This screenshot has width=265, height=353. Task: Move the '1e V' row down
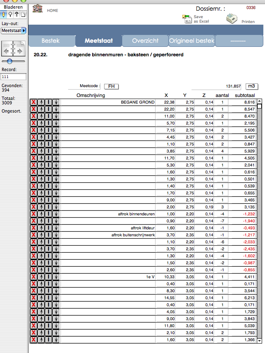click(56, 277)
